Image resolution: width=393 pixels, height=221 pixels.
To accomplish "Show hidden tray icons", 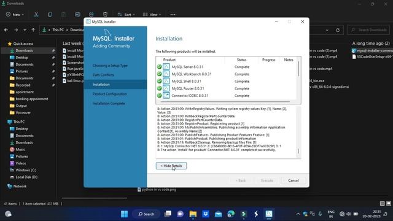I will tap(298, 214).
